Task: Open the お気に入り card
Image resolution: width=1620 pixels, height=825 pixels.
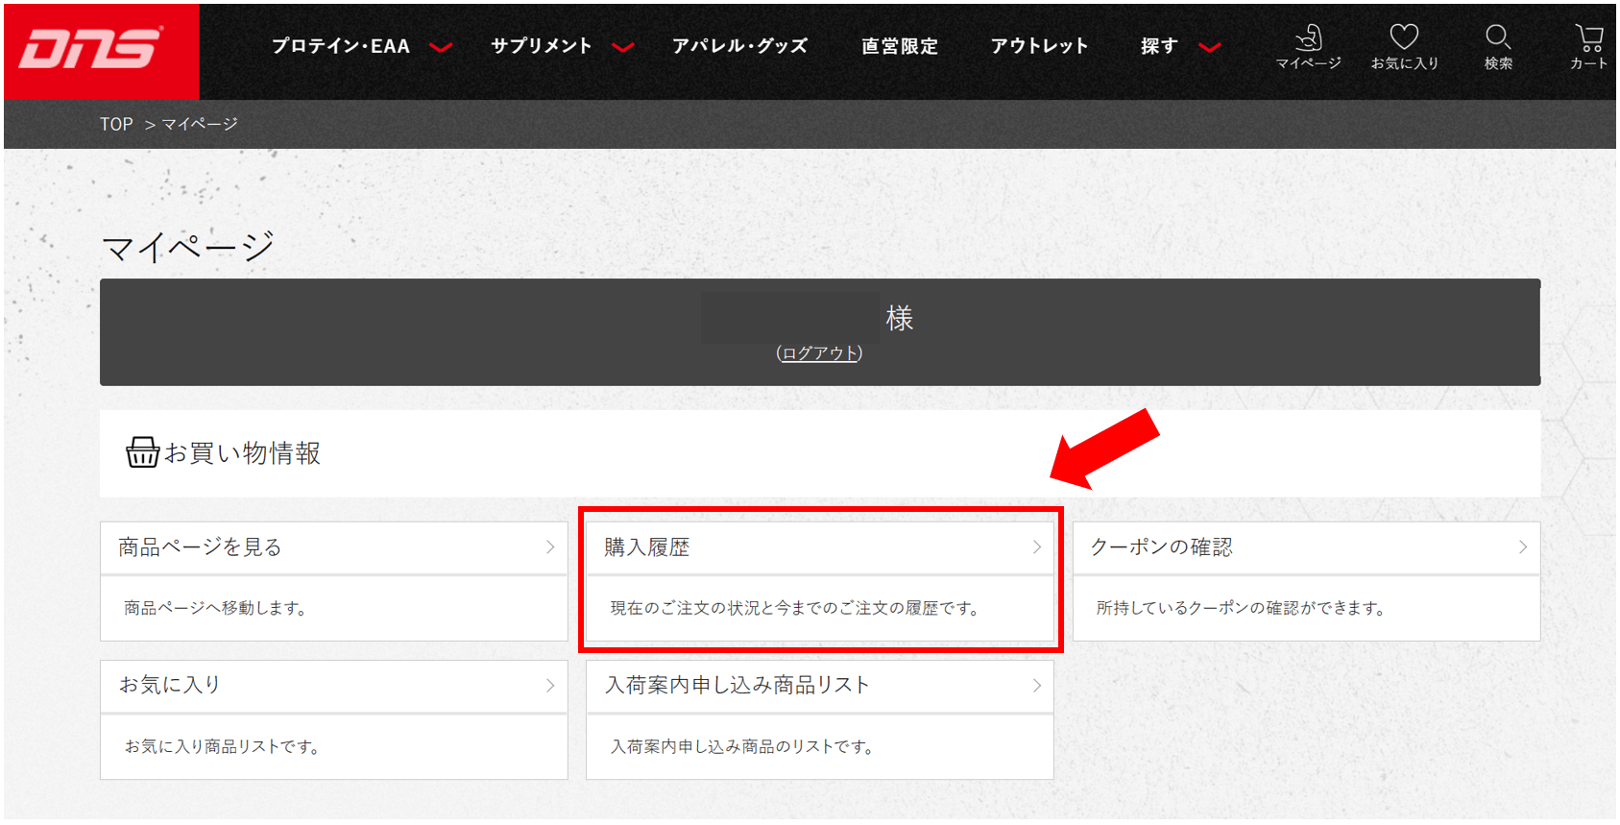Action: tap(334, 686)
